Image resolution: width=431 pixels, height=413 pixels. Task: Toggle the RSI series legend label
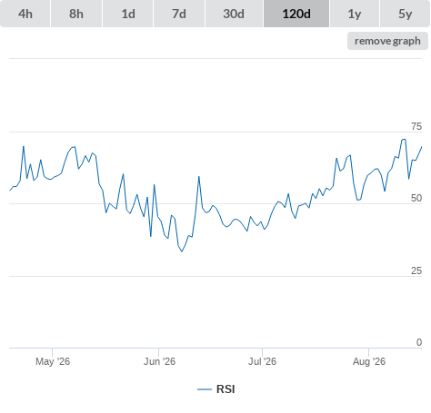(226, 389)
